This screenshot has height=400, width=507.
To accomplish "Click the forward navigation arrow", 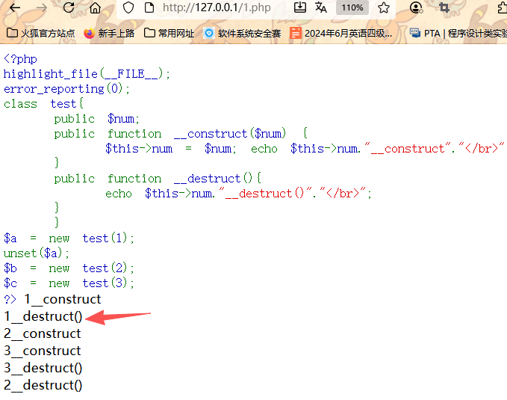I will coord(41,8).
